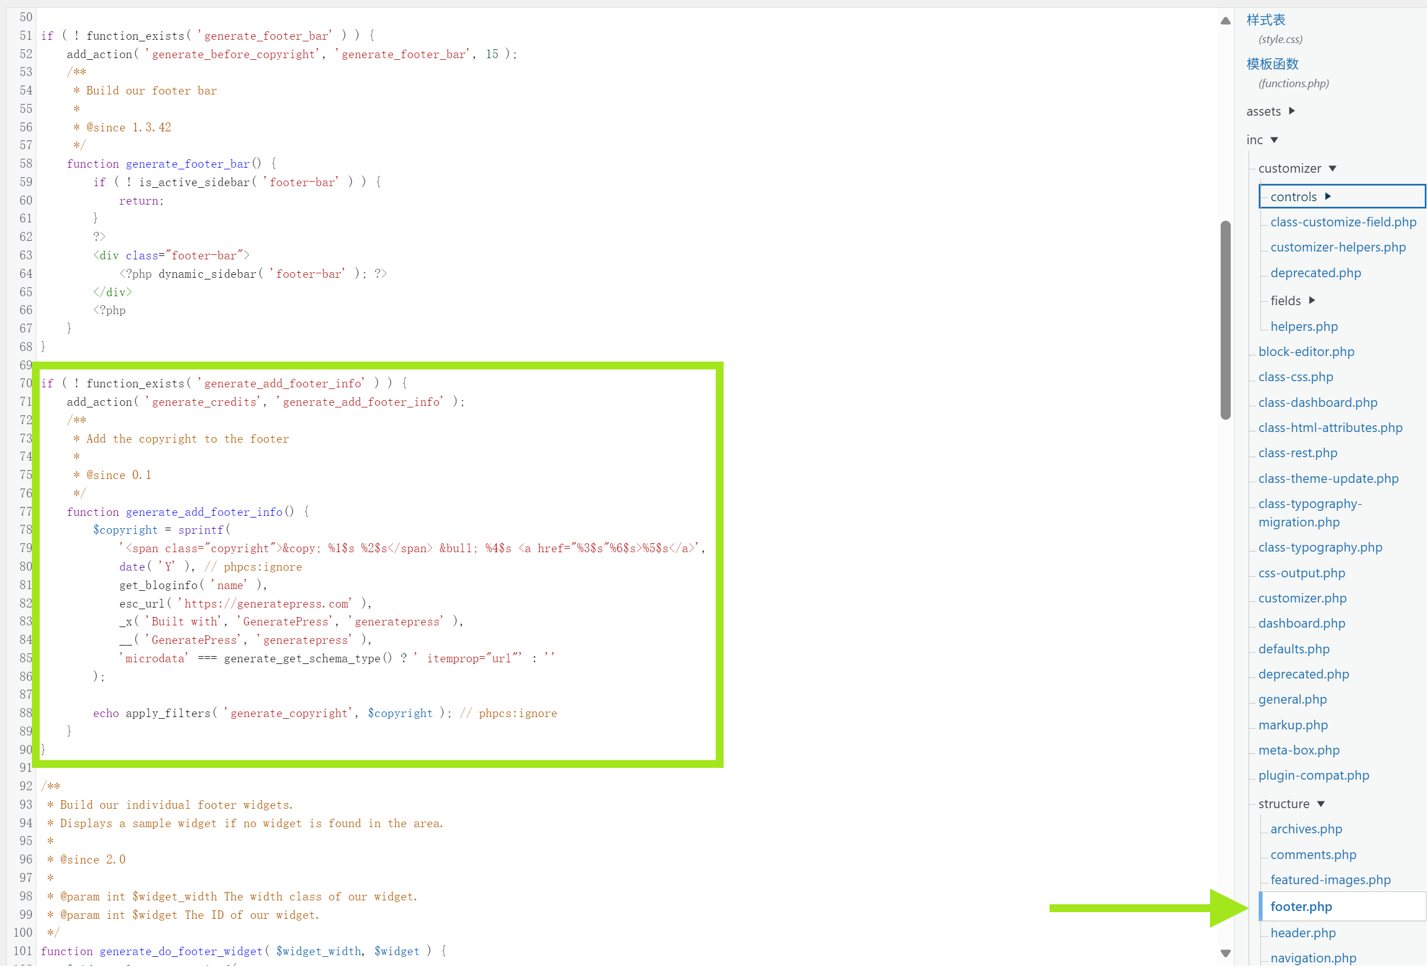Open markup.php file
Screen dimensions: 1427x968
pos(1293,725)
